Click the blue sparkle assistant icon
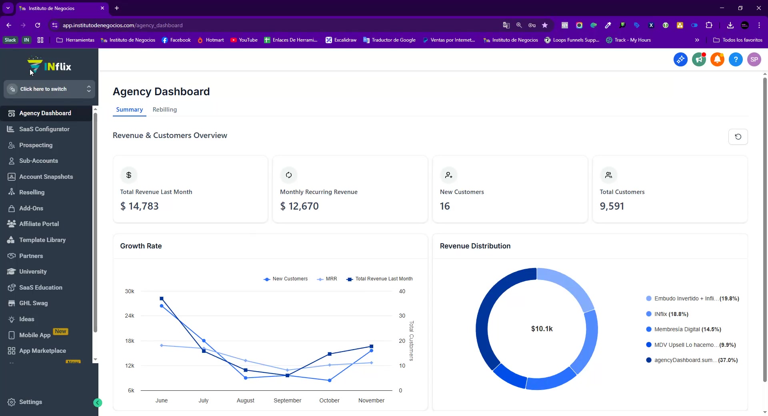This screenshot has height=416, width=768. (x=680, y=60)
